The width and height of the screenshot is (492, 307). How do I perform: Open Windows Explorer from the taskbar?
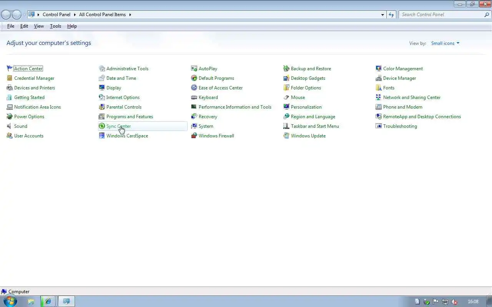pos(31,302)
